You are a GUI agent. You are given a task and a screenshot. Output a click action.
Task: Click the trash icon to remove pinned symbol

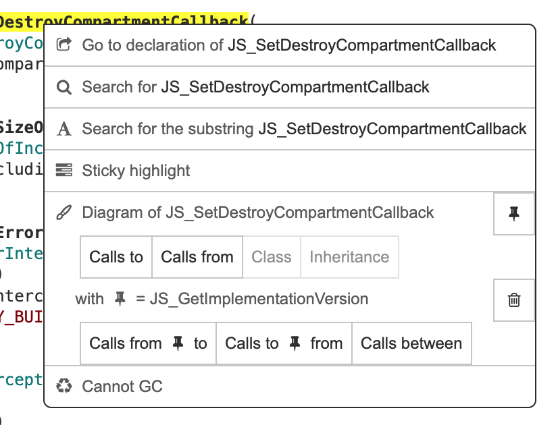point(513,300)
